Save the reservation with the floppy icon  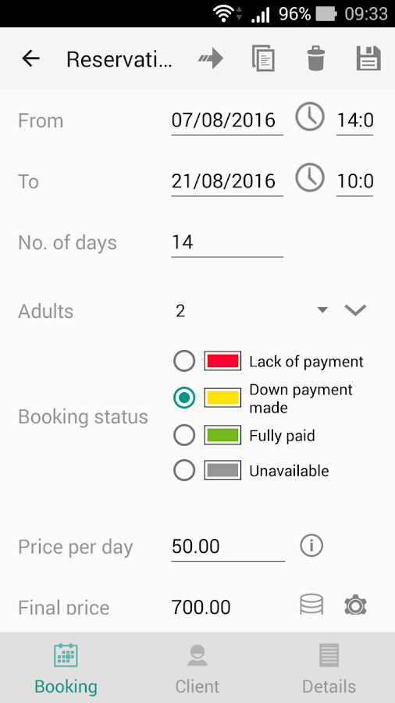pos(368,59)
